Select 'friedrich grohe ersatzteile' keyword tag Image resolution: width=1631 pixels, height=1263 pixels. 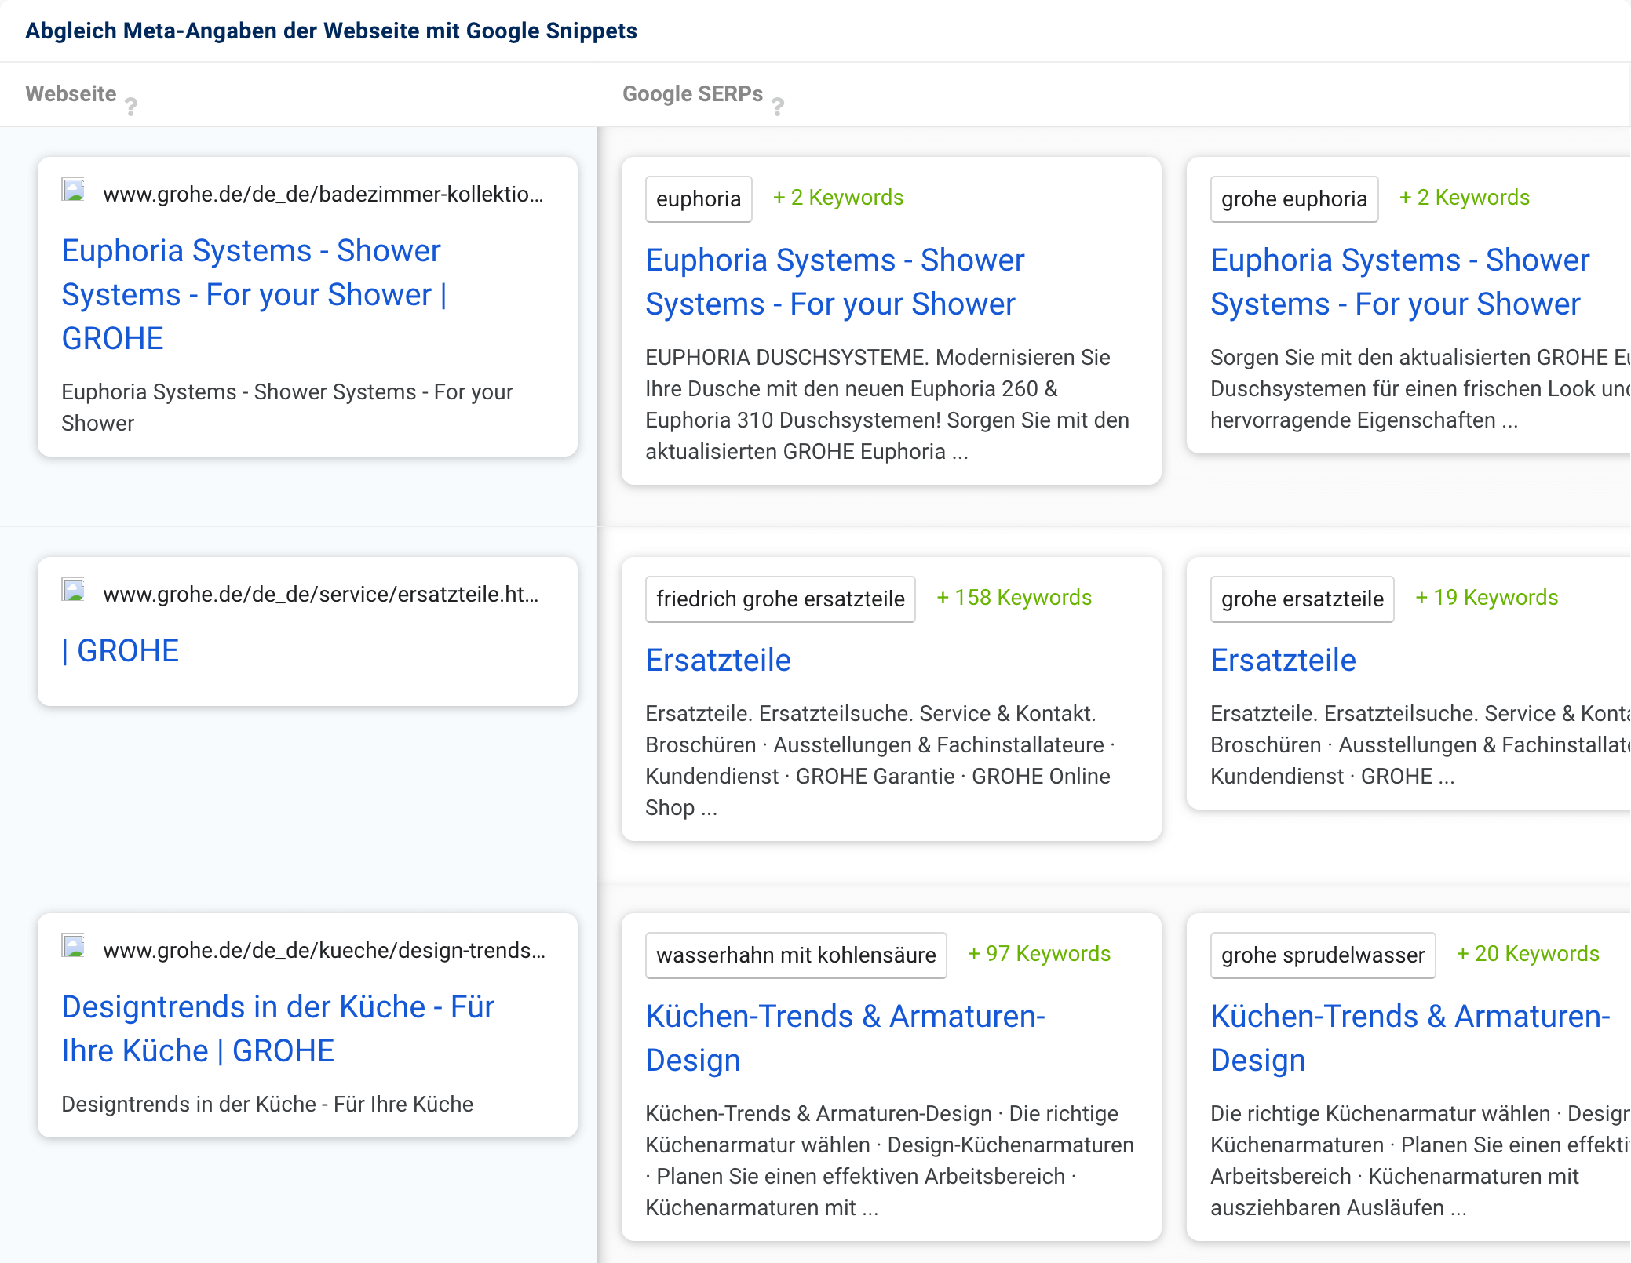tap(780, 599)
